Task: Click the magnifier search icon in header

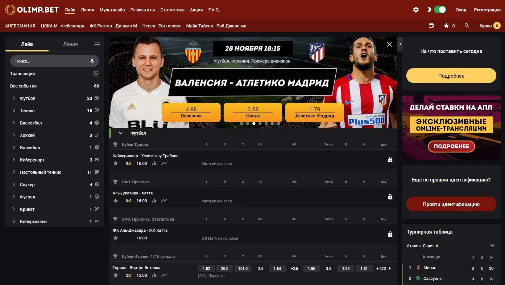Action: [x=467, y=26]
